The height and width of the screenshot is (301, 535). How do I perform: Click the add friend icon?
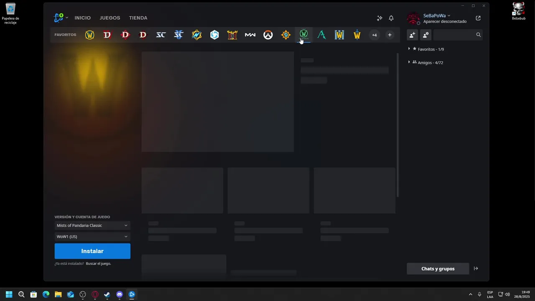[412, 35]
